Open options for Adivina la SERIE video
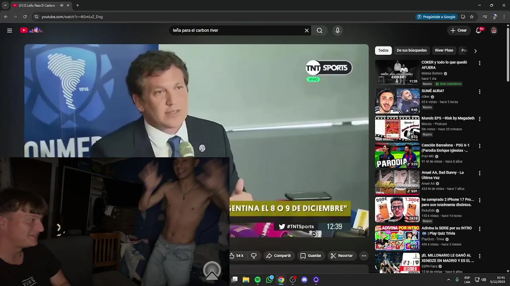Image resolution: width=510 pixels, height=286 pixels. click(x=479, y=229)
